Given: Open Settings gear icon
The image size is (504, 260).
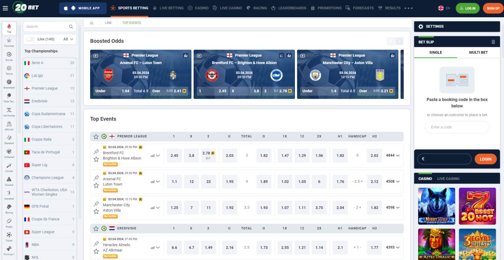Looking at the screenshot, I should click(x=421, y=26).
